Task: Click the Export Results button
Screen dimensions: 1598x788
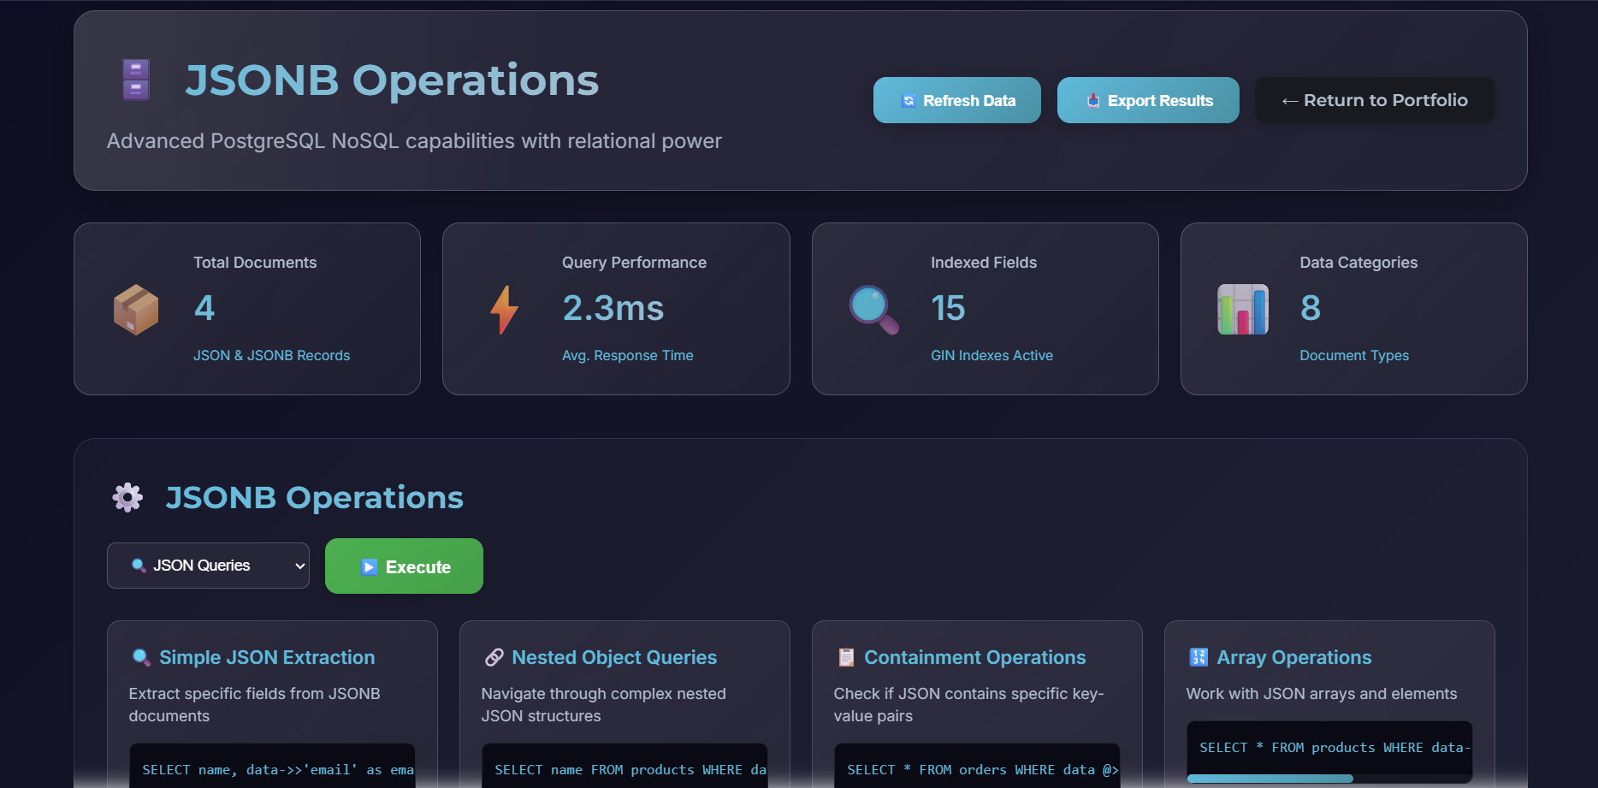Action: [1148, 100]
